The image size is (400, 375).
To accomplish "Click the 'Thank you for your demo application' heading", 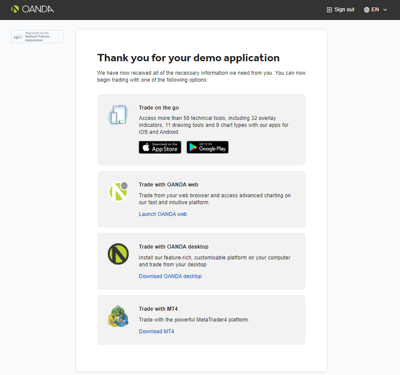I will pos(188,58).
